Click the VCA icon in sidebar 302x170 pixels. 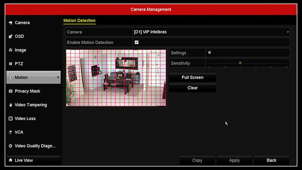(x=10, y=132)
